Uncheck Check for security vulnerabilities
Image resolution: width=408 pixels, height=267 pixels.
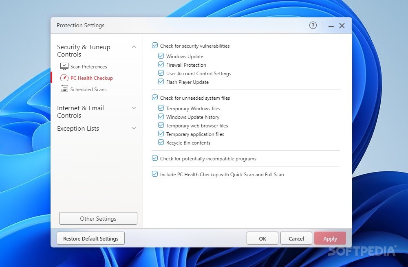(155, 46)
